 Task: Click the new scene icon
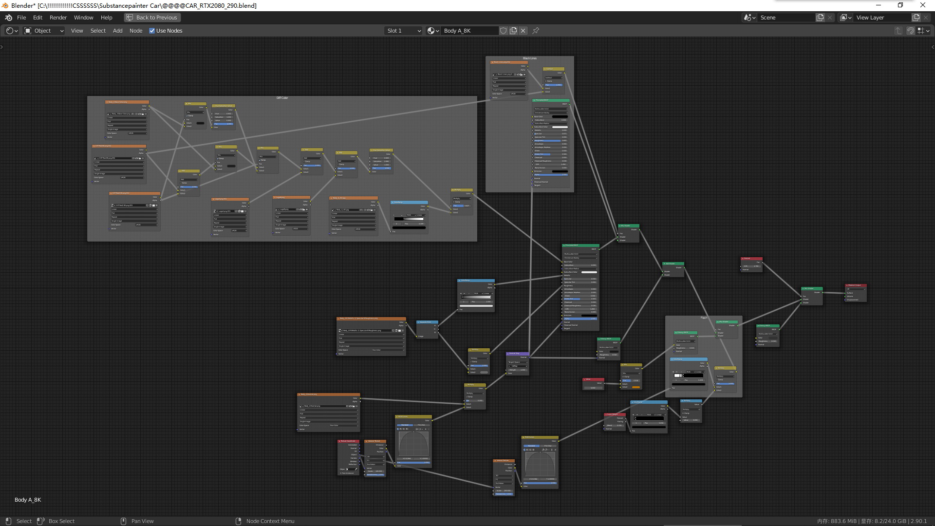(x=820, y=18)
